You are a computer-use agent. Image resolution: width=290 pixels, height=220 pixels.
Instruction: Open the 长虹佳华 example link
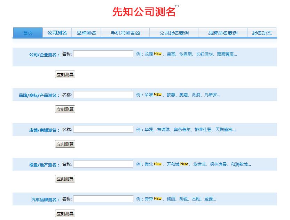(204, 54)
